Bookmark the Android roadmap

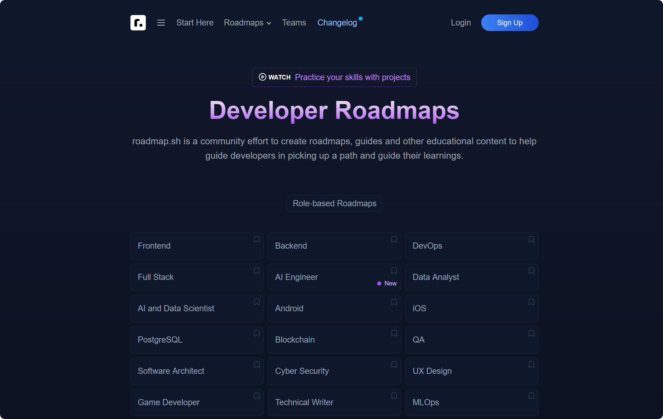pyautogui.click(x=394, y=302)
